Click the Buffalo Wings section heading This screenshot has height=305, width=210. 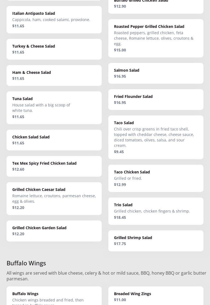[x=26, y=263]
